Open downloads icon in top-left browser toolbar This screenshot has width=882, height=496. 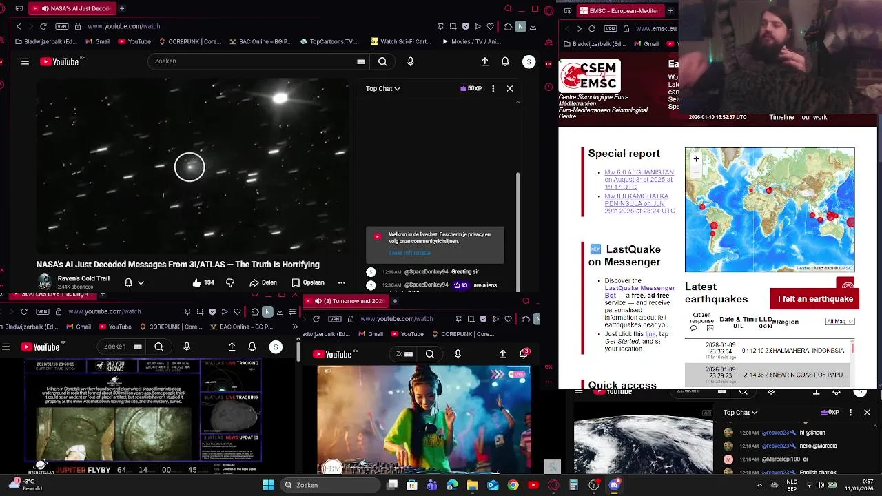tap(533, 26)
